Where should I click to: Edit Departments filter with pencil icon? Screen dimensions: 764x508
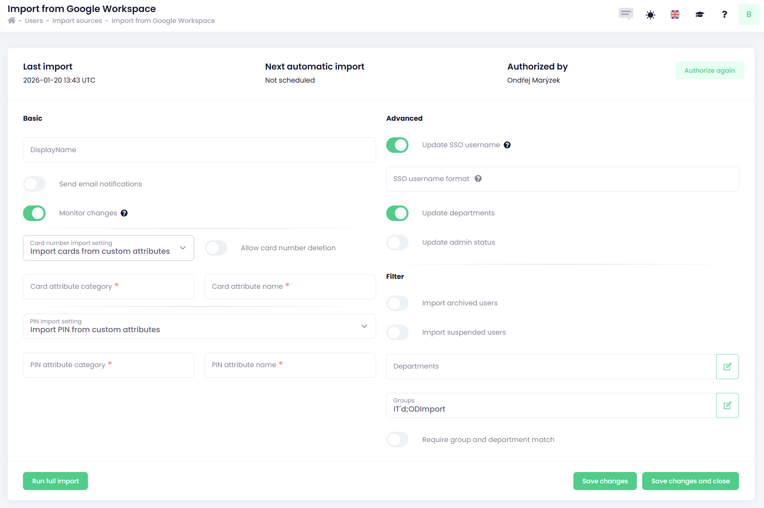[727, 366]
